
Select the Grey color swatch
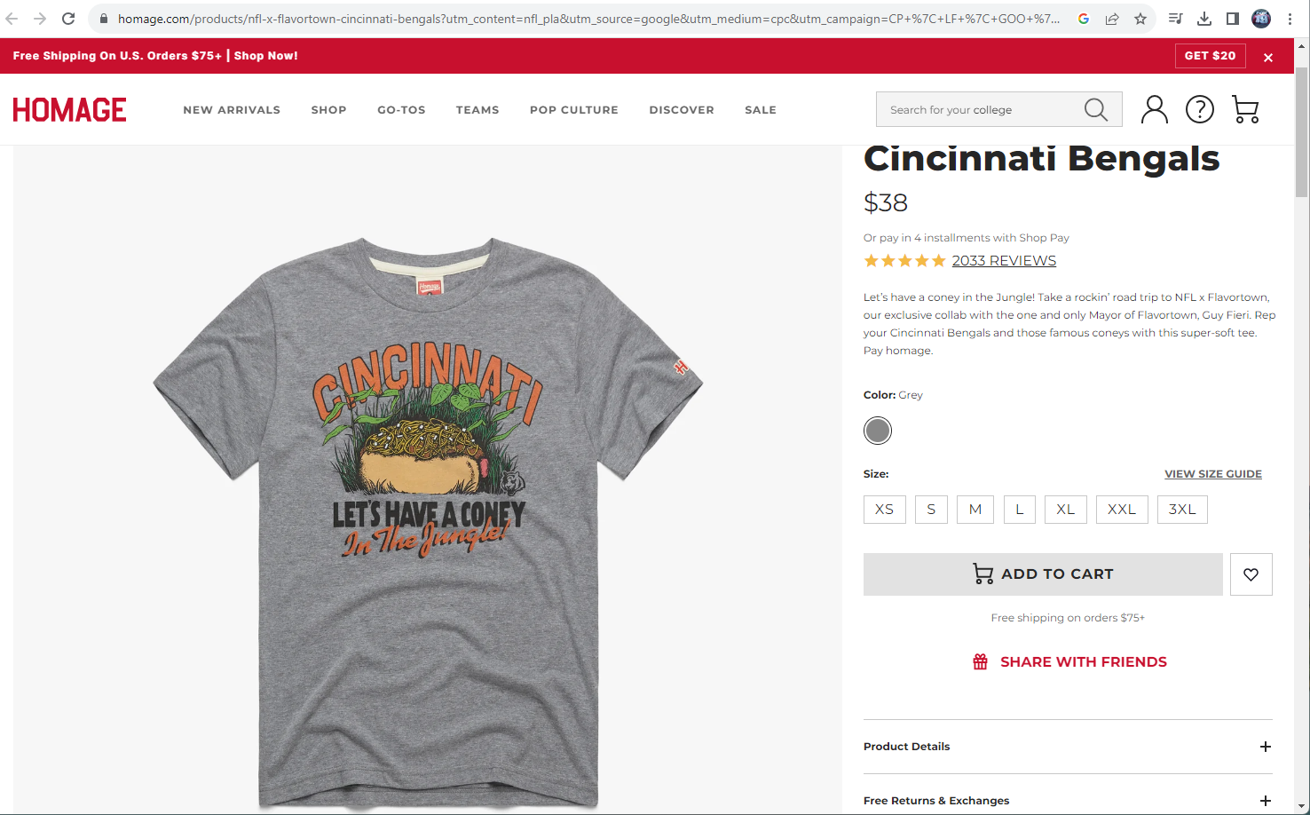point(878,431)
